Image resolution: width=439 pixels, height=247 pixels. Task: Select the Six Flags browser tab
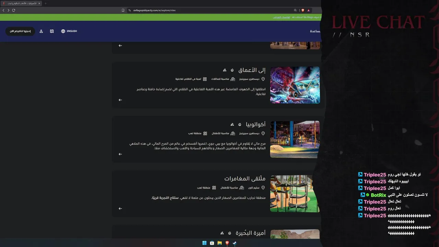pyautogui.click(x=21, y=3)
